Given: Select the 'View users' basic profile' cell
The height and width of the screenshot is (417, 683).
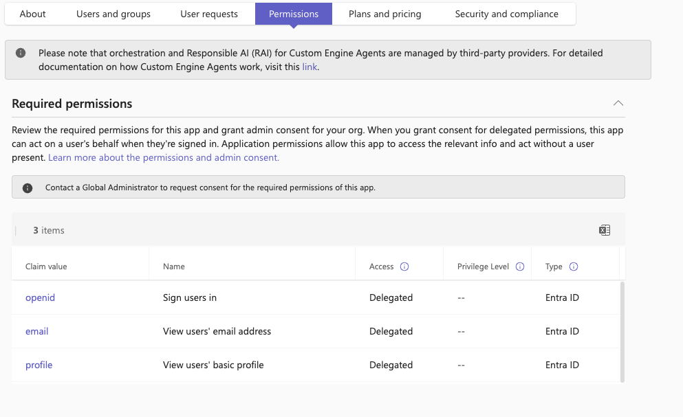Looking at the screenshot, I should (213, 365).
